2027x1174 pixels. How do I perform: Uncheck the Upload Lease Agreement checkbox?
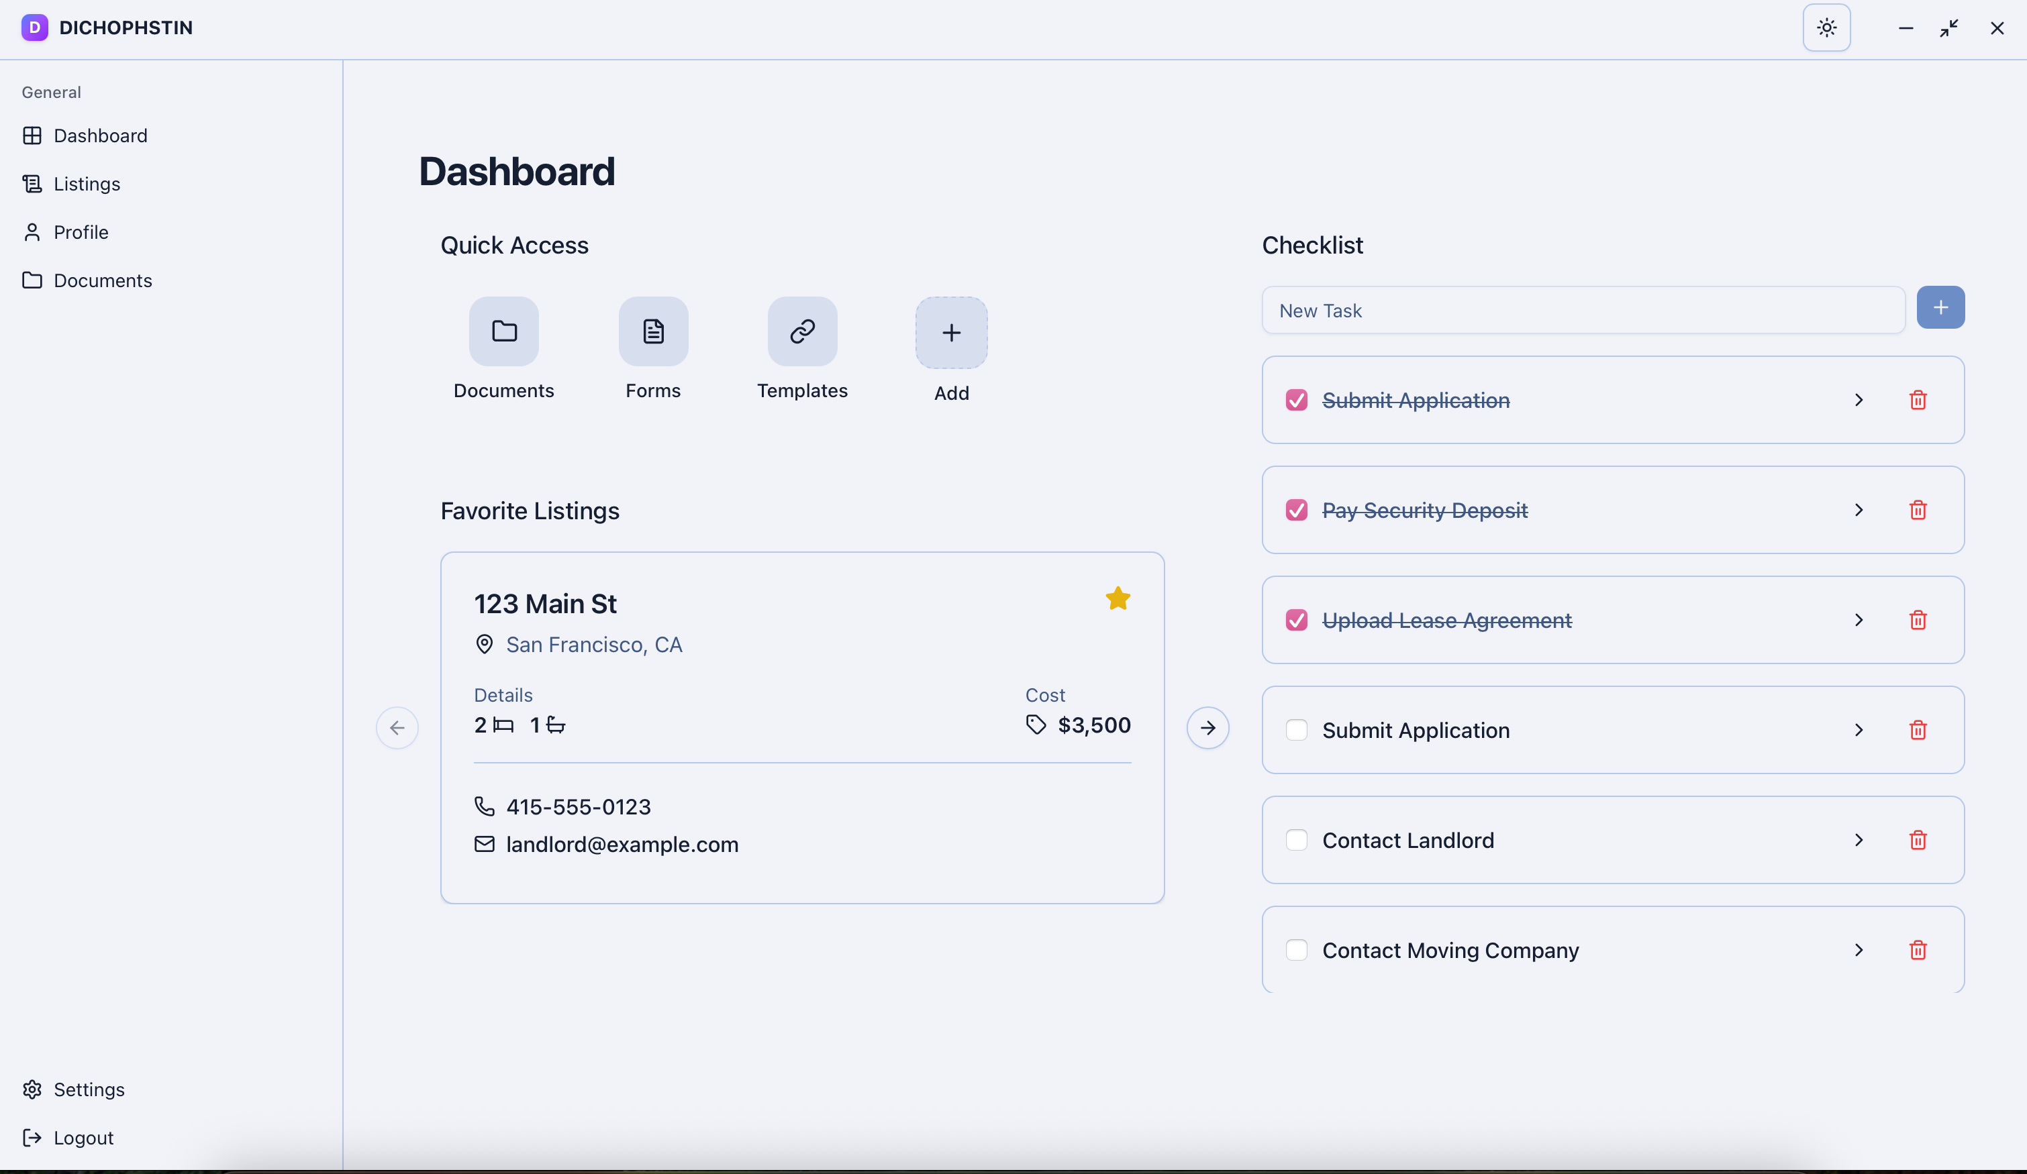click(1296, 620)
